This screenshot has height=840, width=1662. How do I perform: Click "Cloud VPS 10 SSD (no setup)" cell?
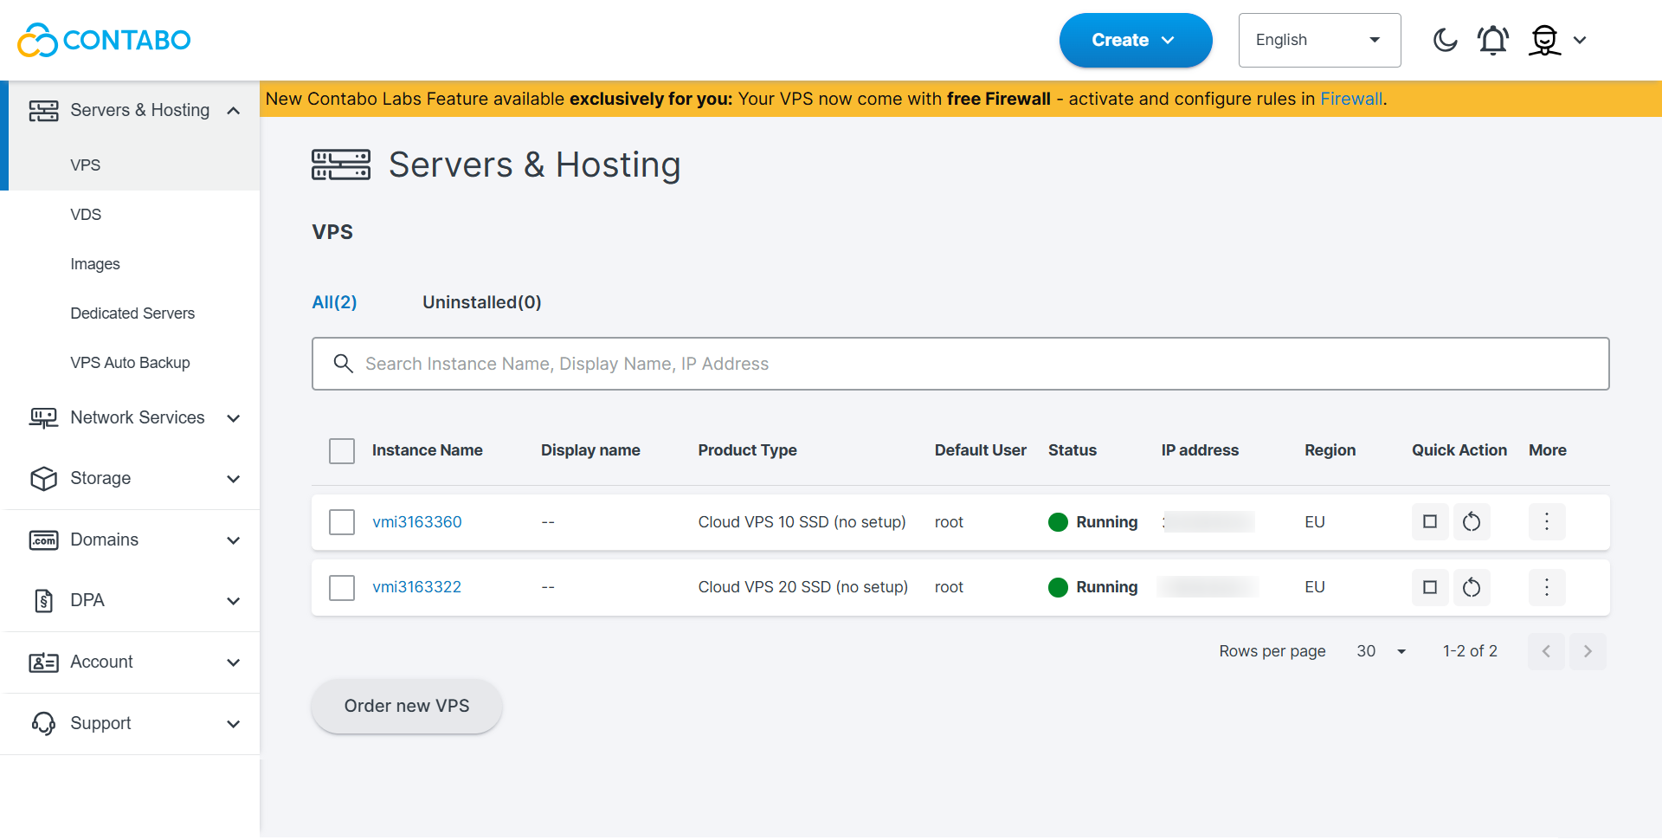pos(802,522)
